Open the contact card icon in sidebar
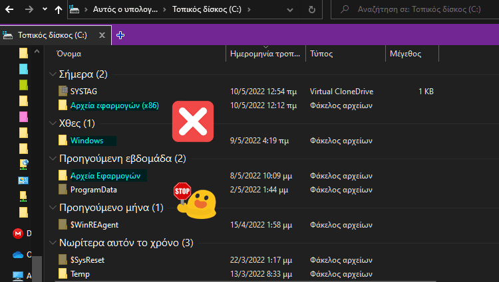This screenshot has height=282, width=499. [x=23, y=180]
